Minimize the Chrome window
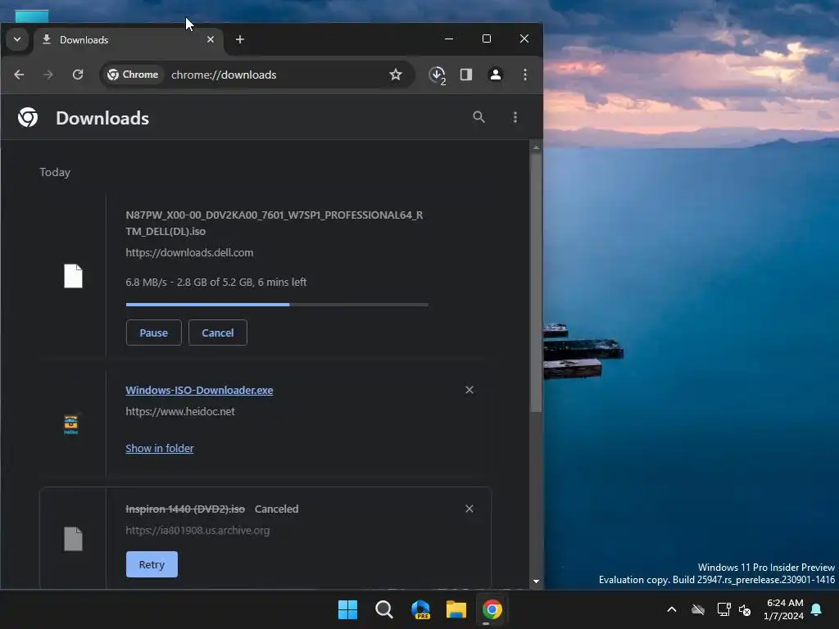 pos(449,39)
